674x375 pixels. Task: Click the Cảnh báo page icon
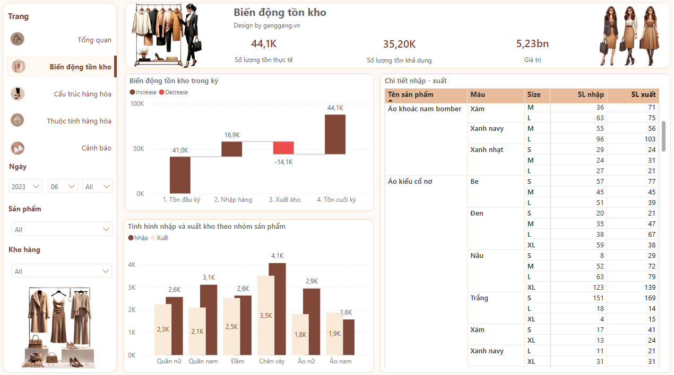tap(18, 148)
